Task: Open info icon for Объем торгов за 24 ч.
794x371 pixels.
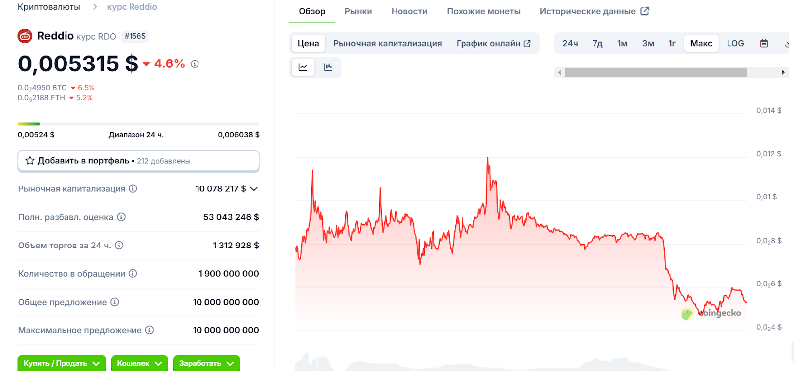Action: tap(119, 245)
